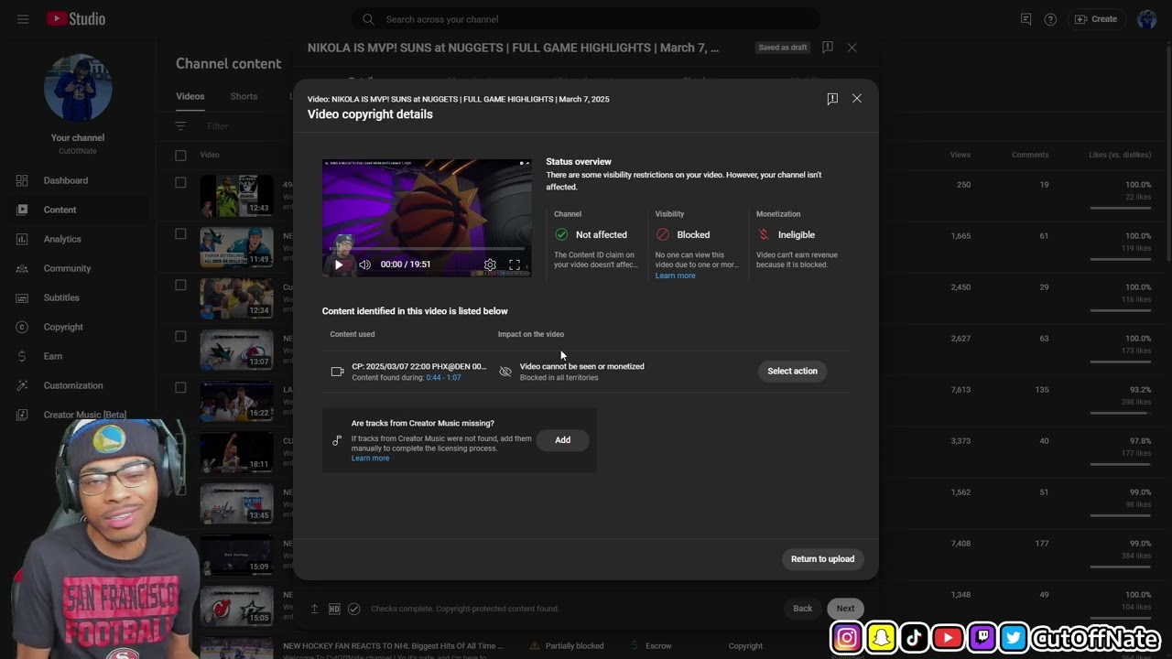Click the hidden-eye icon beside impact text
The width and height of the screenshot is (1172, 659).
tap(505, 372)
